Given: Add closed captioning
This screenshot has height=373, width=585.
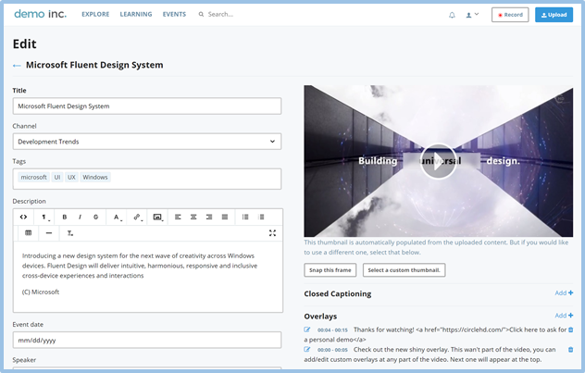Looking at the screenshot, I should click(x=564, y=293).
